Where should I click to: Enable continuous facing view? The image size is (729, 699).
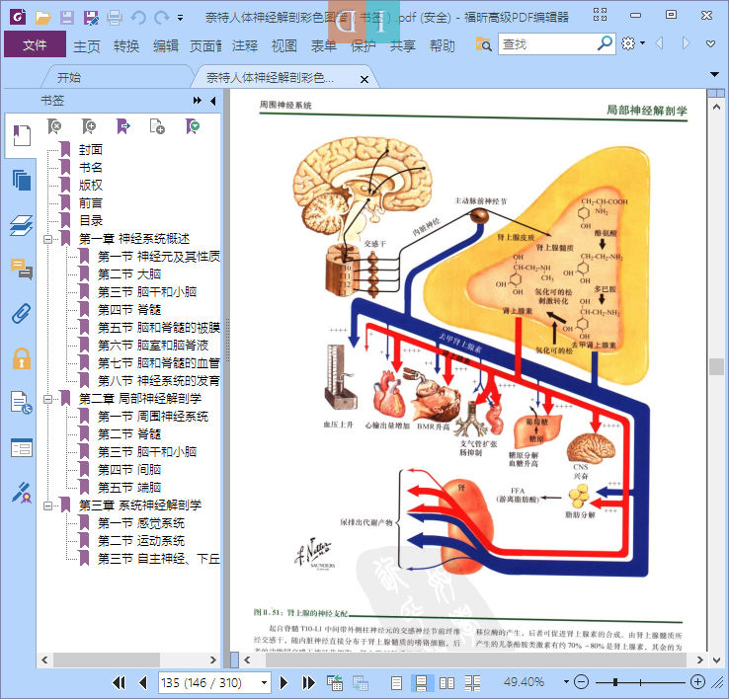tap(472, 682)
